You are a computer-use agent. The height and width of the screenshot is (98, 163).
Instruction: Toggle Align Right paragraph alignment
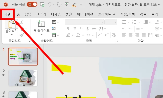[137, 35]
